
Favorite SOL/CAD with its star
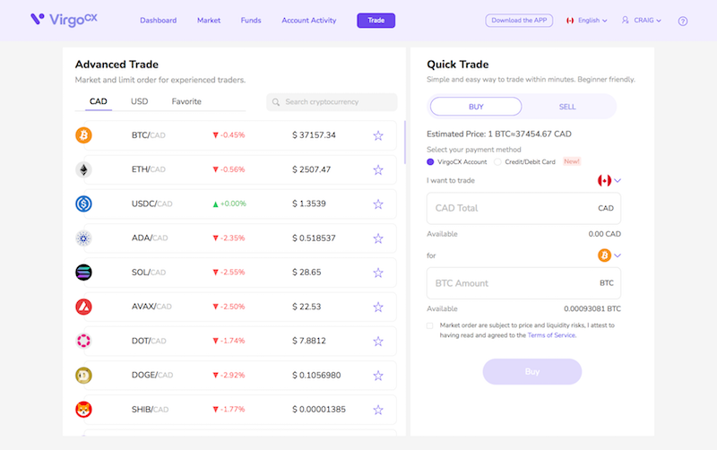378,273
